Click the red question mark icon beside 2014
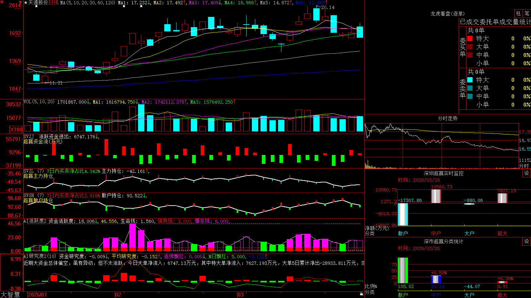This screenshot has height=298, width=531. (21, 3)
